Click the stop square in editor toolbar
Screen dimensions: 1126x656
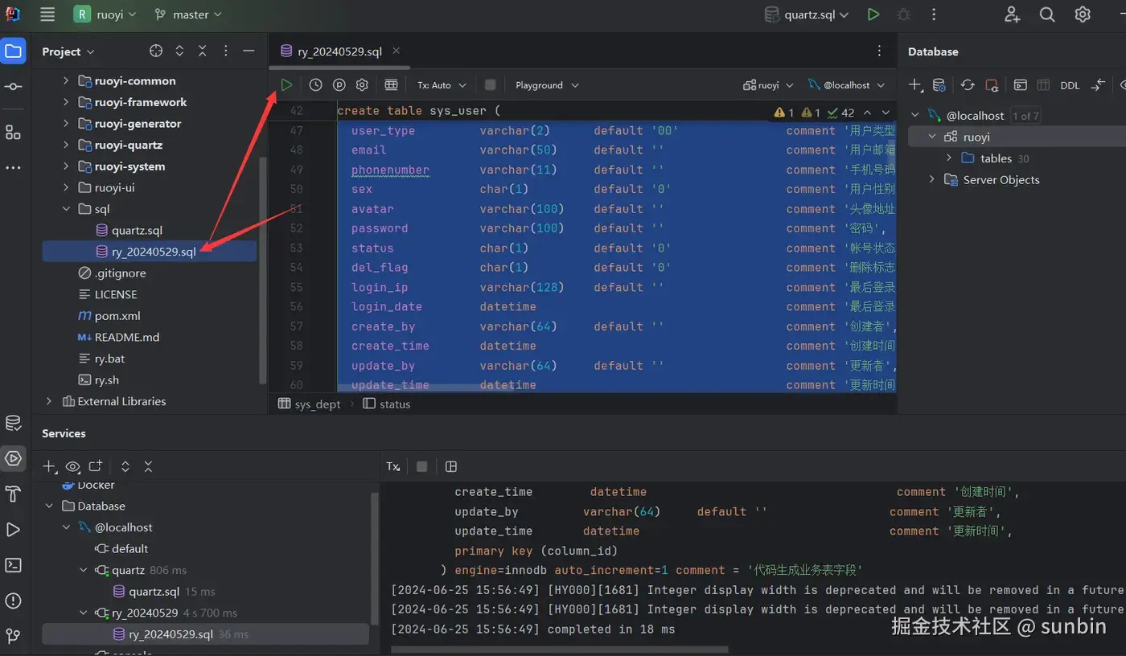tap(490, 84)
